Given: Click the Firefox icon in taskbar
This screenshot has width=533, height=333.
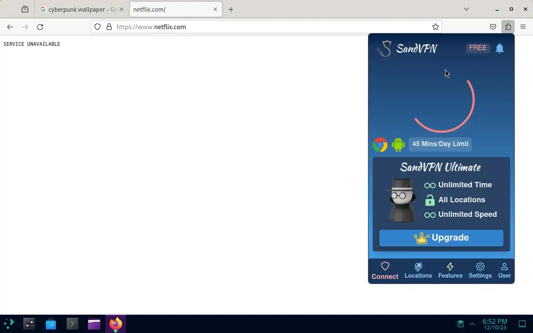Looking at the screenshot, I should click(x=115, y=323).
